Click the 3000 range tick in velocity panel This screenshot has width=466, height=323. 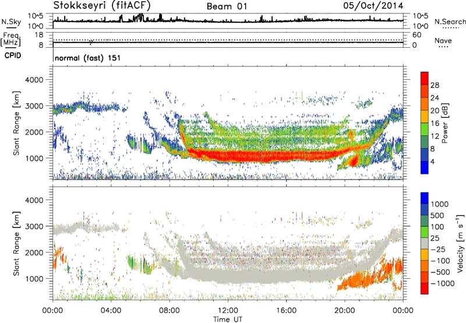tap(34, 226)
